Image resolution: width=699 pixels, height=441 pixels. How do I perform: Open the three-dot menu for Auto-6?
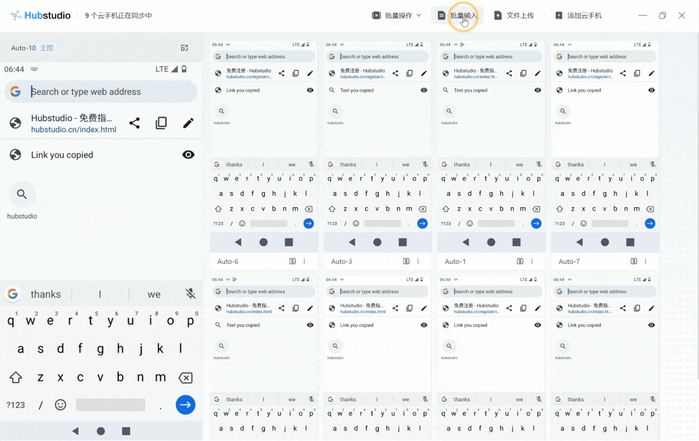(305, 261)
